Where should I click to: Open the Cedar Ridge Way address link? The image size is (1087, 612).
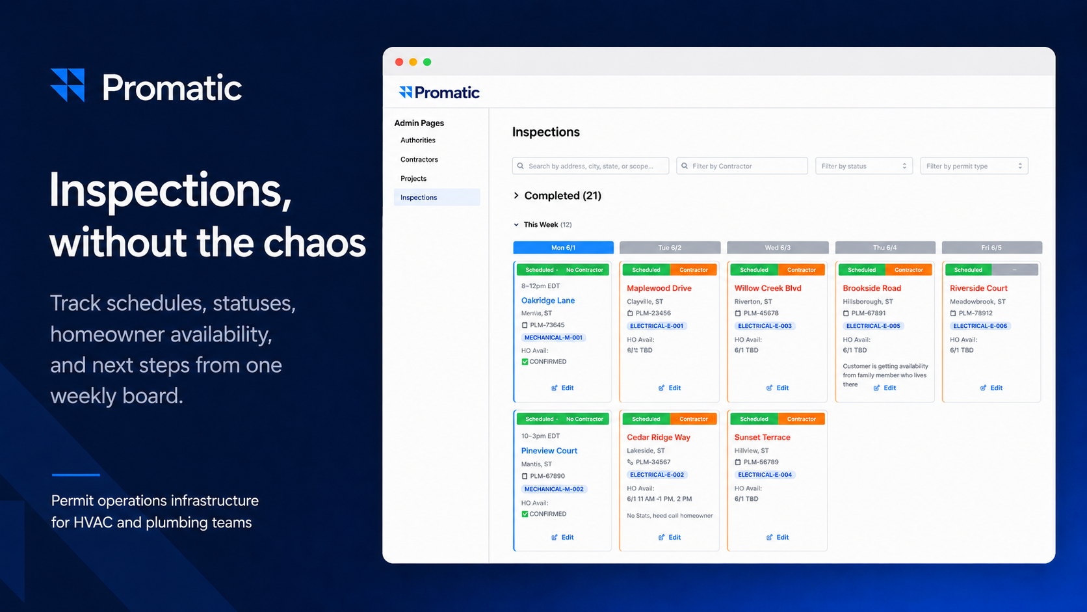coord(659,438)
